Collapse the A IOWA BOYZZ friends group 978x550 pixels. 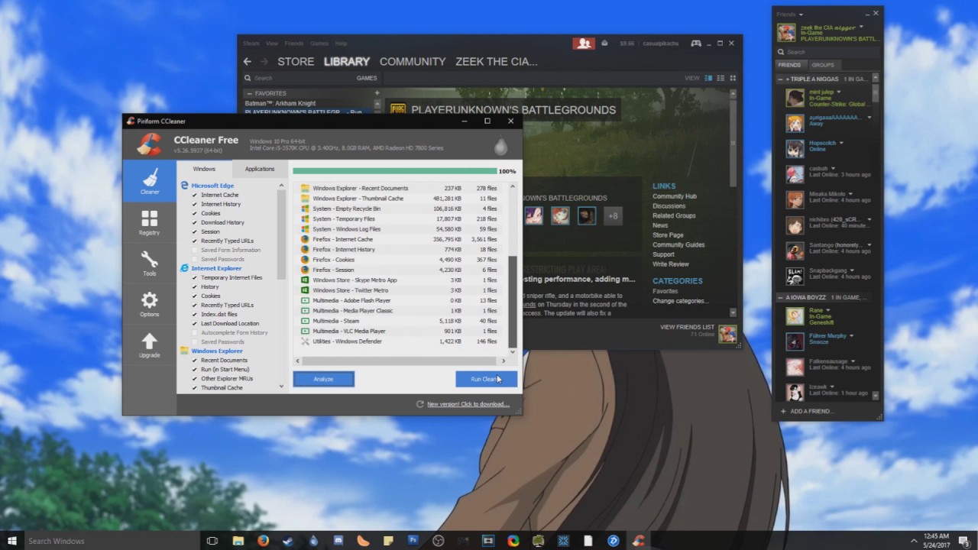[x=781, y=297]
